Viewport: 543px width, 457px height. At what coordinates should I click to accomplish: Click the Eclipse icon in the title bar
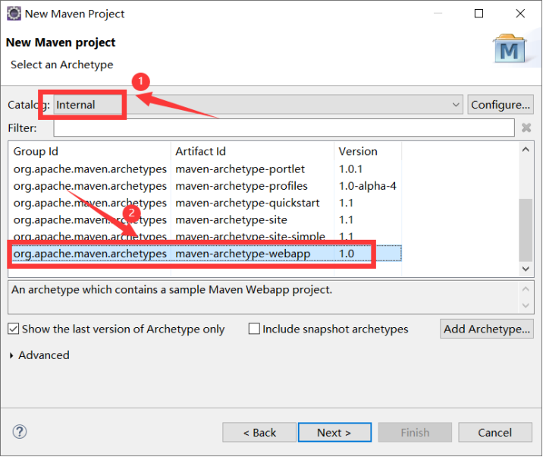coord(14,14)
